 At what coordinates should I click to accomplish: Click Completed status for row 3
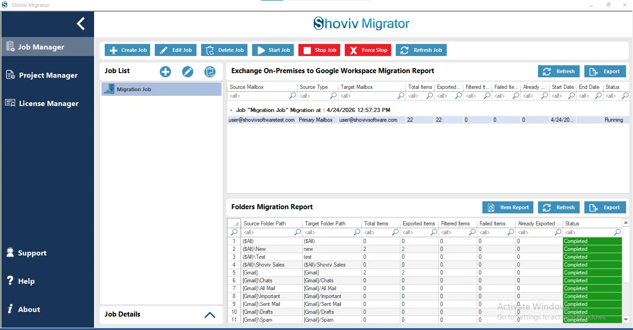(x=592, y=257)
